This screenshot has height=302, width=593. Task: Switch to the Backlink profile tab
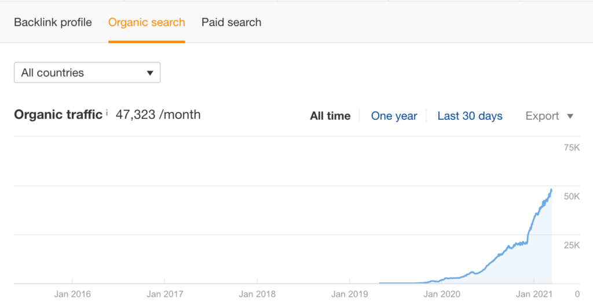tap(53, 23)
